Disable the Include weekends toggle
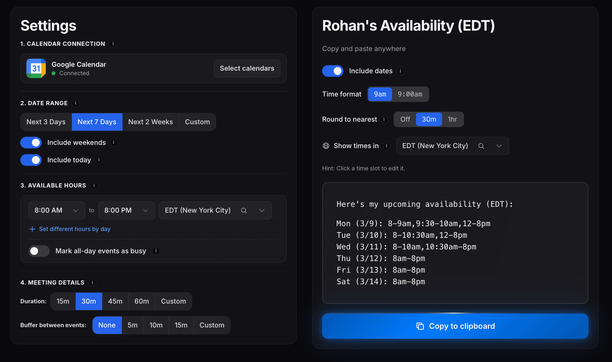This screenshot has height=362, width=612. pyautogui.click(x=31, y=142)
